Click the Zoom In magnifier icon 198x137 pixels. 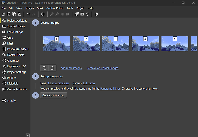[52, 14]
